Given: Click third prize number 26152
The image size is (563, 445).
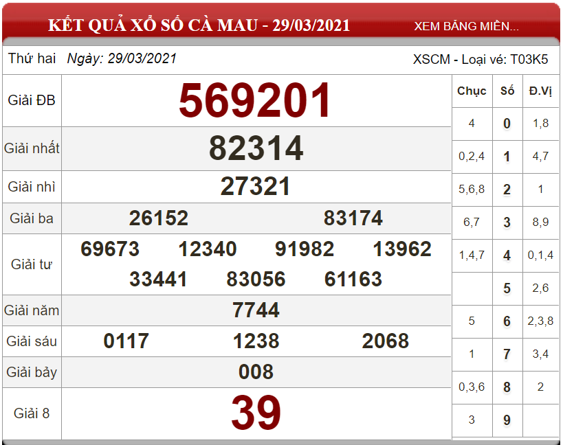Looking at the screenshot, I should tap(159, 218).
